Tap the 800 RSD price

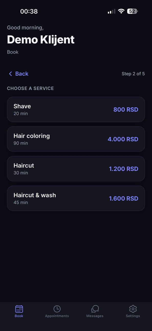[126, 110]
